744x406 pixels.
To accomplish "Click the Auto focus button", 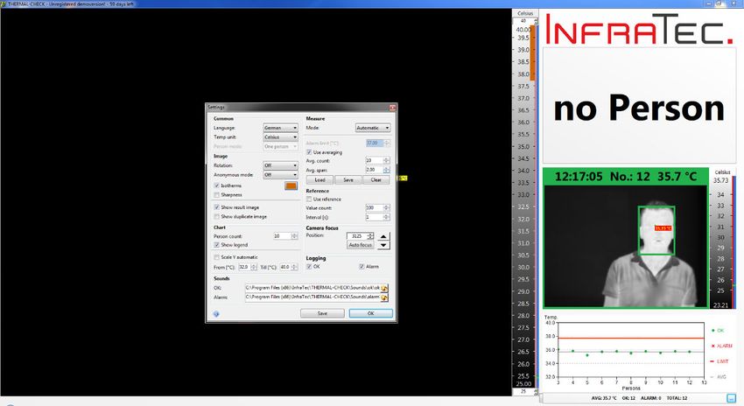I will click(x=361, y=245).
